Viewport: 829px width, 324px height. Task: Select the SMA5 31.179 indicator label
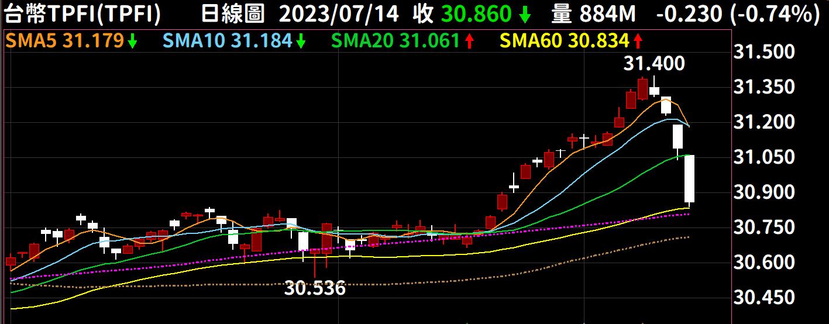tap(64, 41)
